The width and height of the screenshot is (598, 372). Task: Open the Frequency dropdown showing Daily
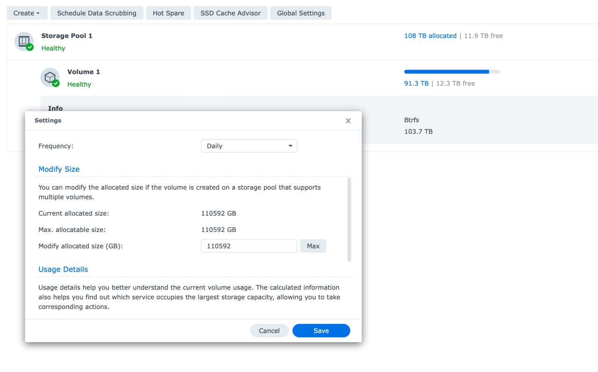[249, 146]
